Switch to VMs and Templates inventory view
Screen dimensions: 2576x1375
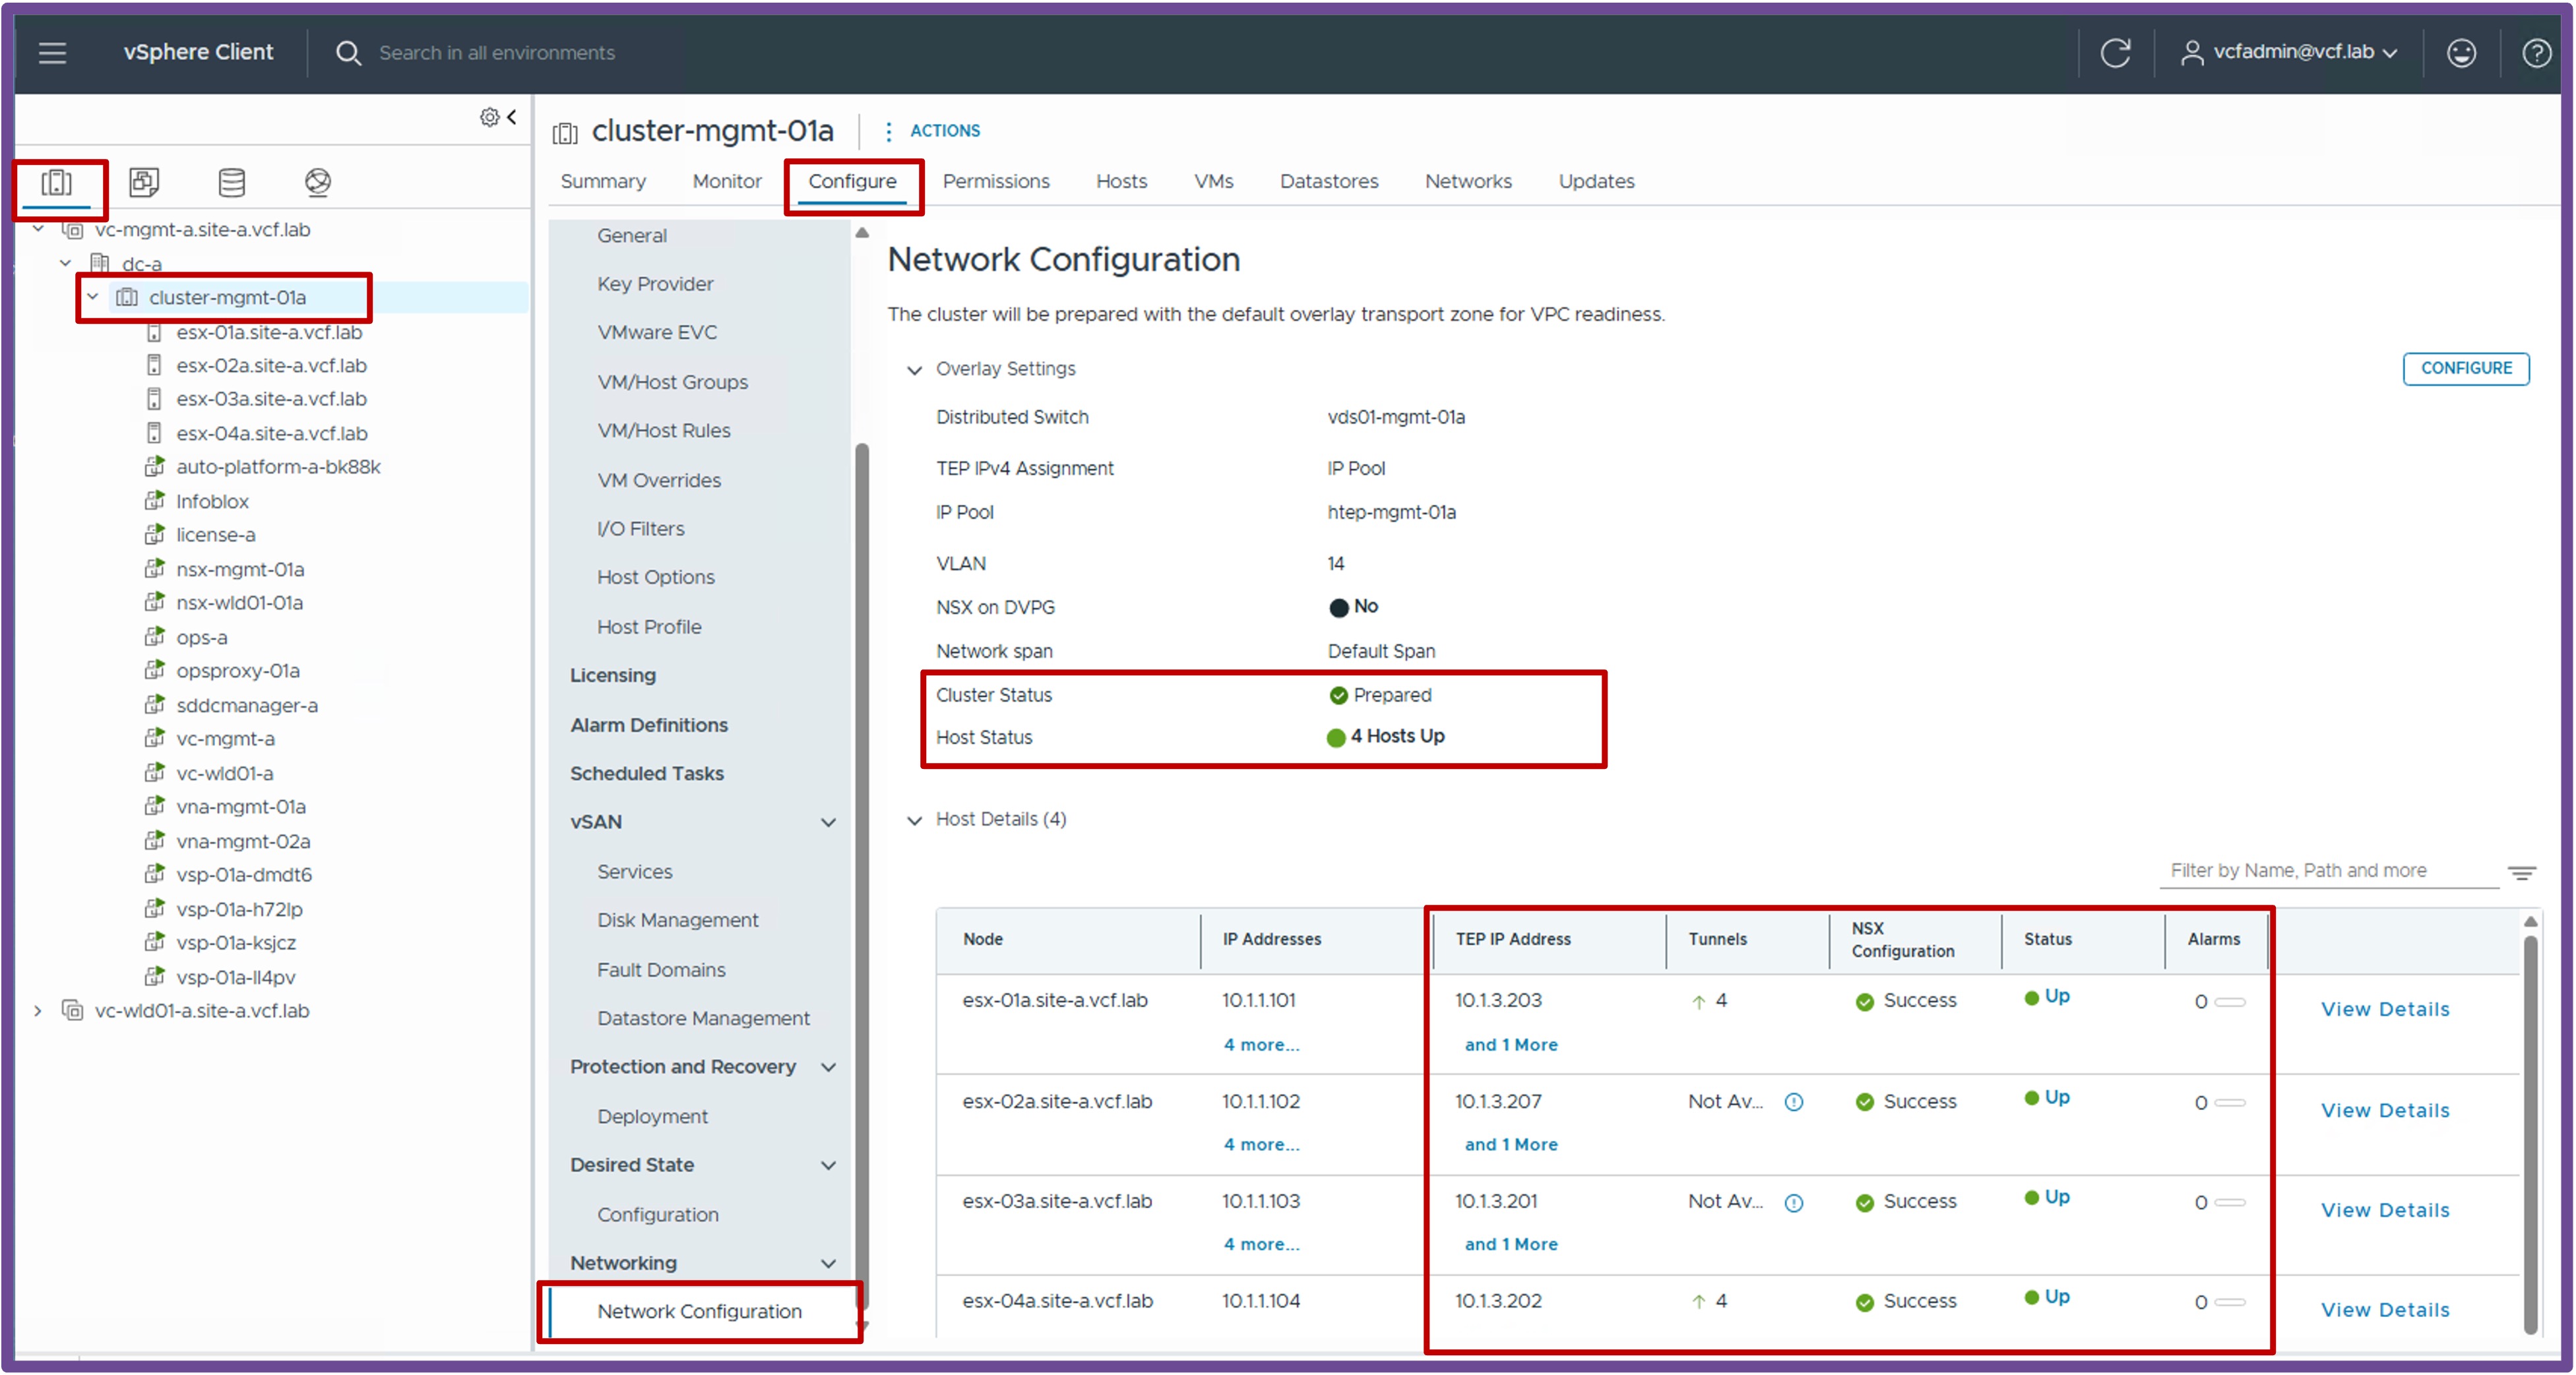click(x=144, y=182)
